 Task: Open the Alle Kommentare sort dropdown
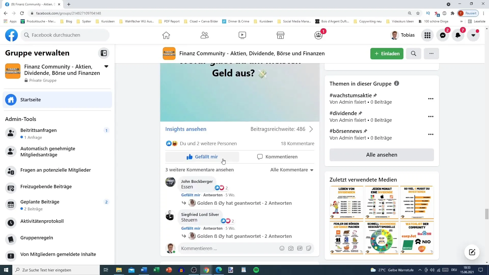coord(292,170)
